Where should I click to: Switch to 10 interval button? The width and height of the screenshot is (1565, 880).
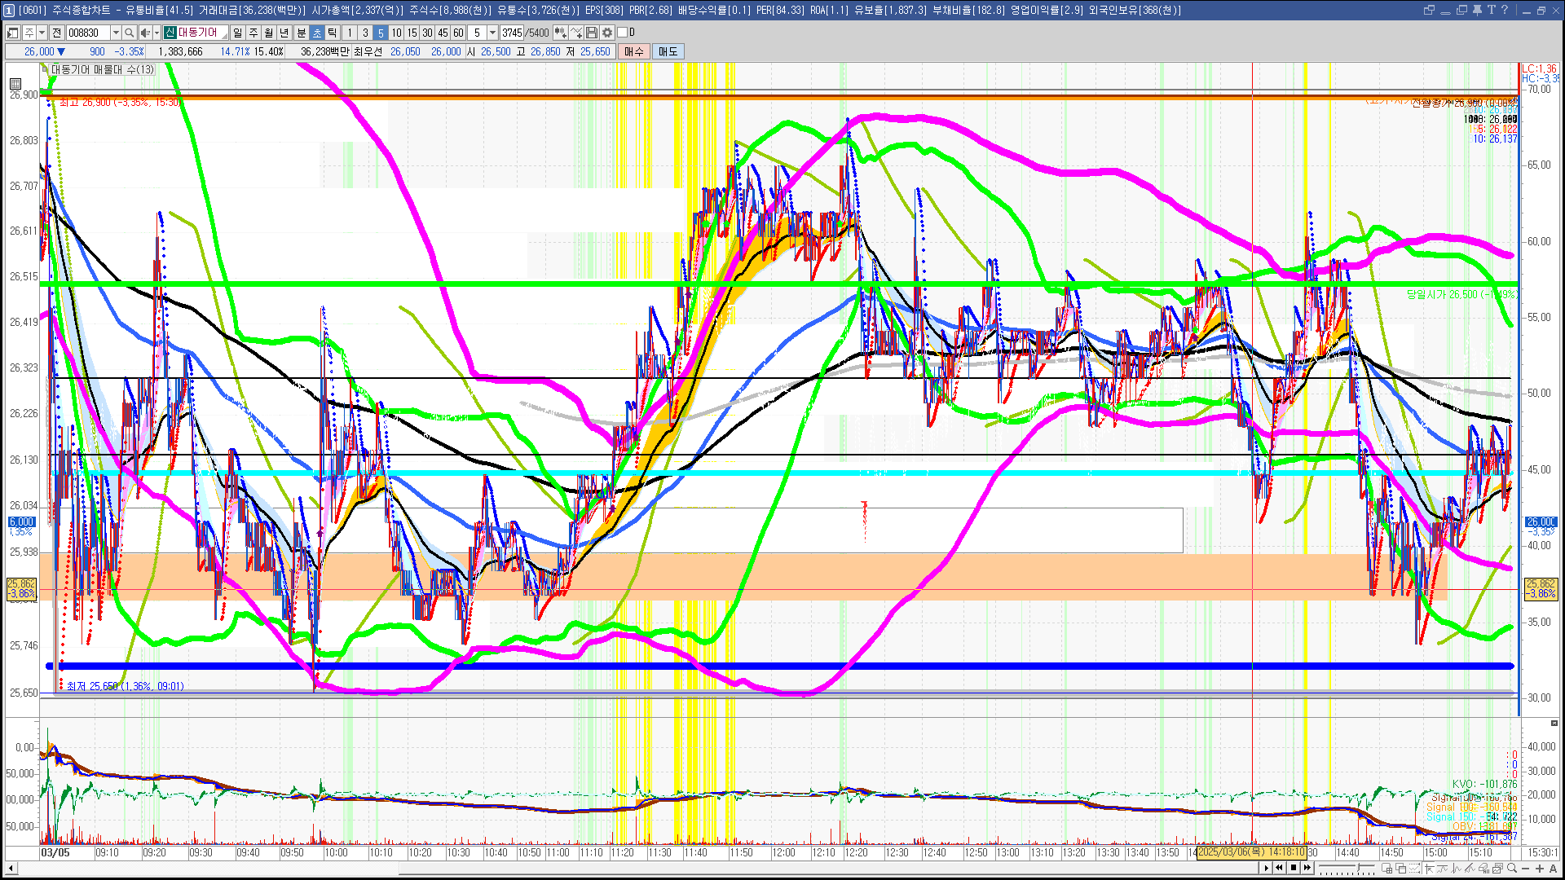click(396, 33)
